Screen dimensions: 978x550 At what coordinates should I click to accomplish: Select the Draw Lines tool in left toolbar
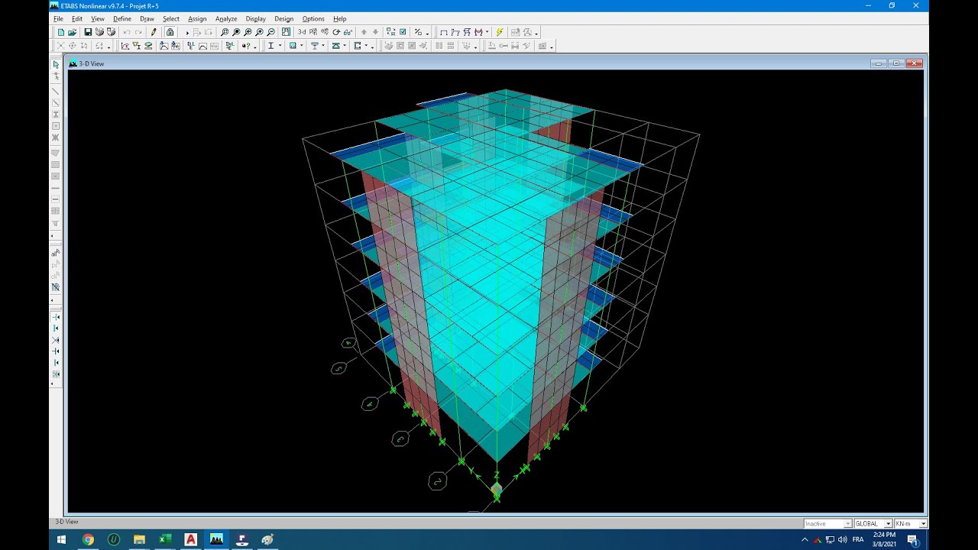(56, 90)
